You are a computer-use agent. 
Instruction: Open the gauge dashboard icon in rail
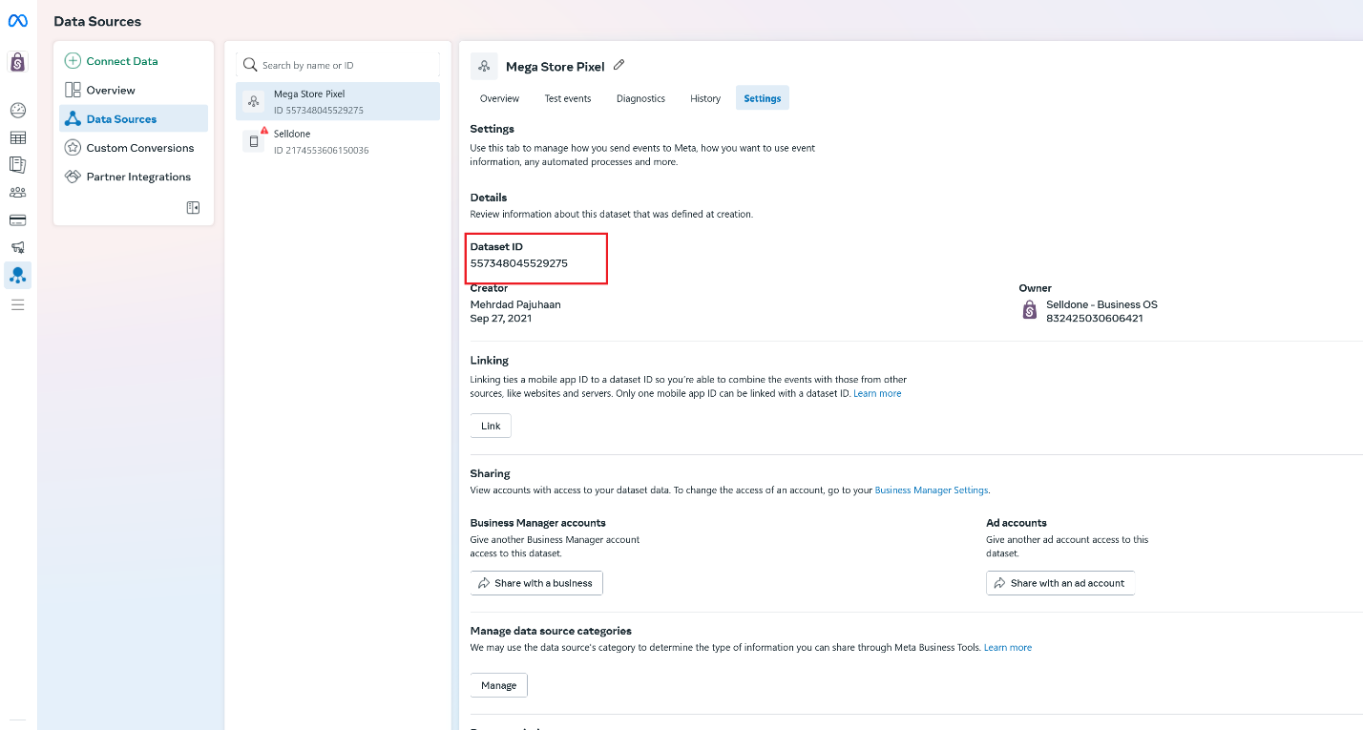coord(18,111)
